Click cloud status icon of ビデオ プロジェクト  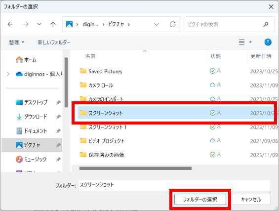[x=212, y=141]
